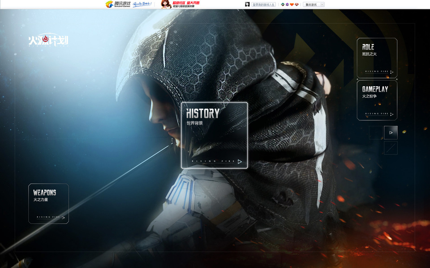The image size is (430, 268).
Task: Click the blue handwritten slogan link
Action: click(142, 4)
